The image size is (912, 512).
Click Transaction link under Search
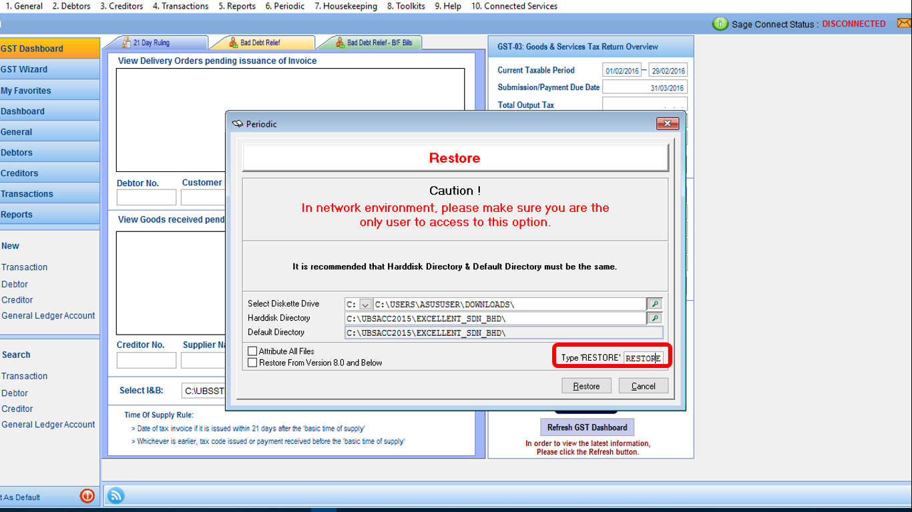(25, 376)
